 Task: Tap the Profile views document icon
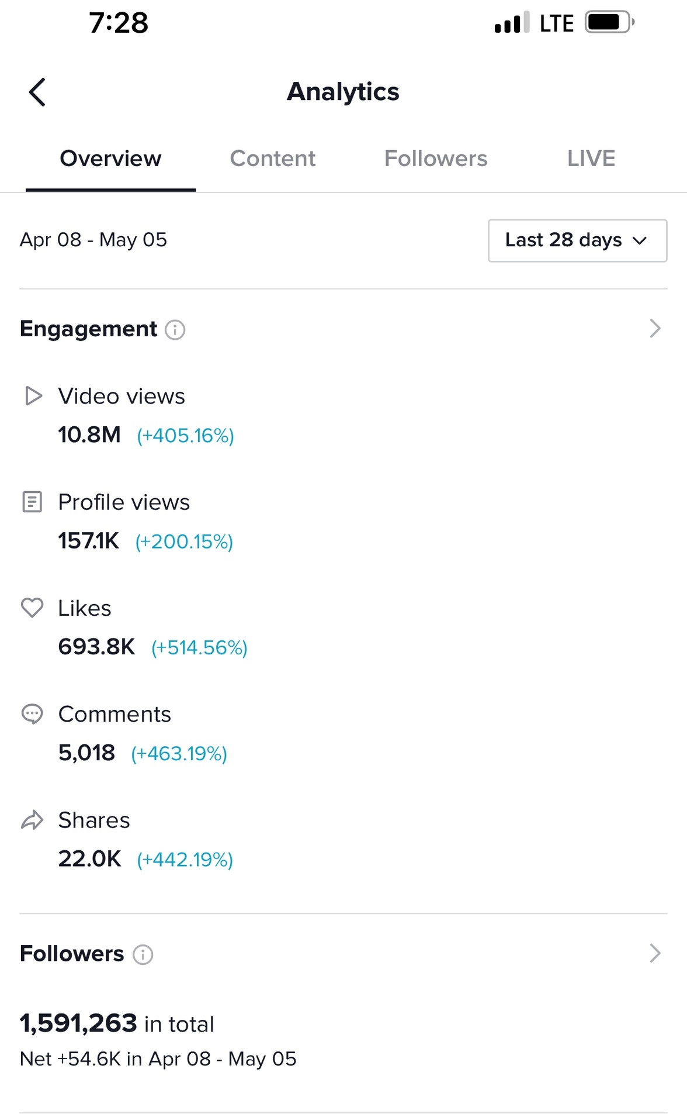[32, 502]
